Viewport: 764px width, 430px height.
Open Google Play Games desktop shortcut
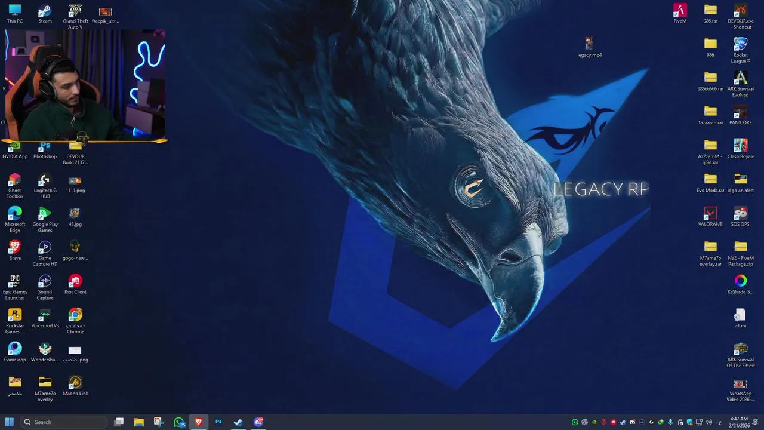45,220
